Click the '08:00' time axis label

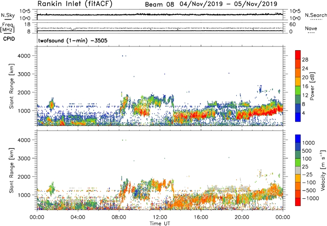click(x=119, y=217)
